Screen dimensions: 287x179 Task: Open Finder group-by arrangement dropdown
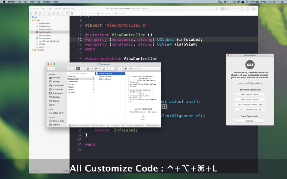[89, 68]
